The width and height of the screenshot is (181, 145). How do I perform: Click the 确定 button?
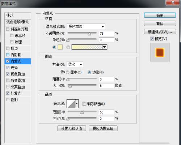(x=160, y=16)
